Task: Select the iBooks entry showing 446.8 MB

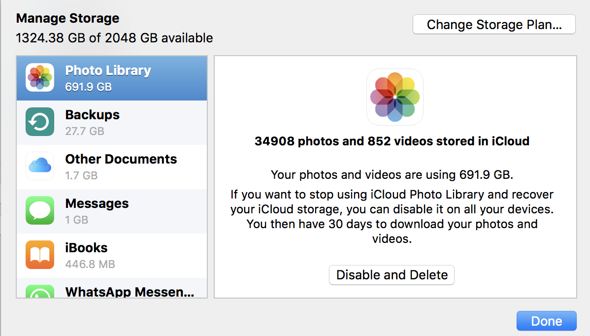Action: pyautogui.click(x=112, y=256)
